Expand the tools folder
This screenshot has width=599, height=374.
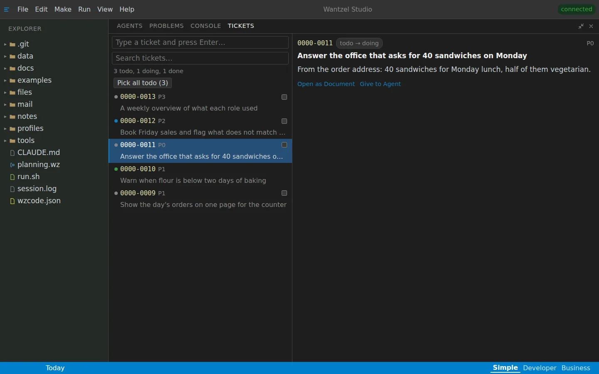tap(5, 141)
